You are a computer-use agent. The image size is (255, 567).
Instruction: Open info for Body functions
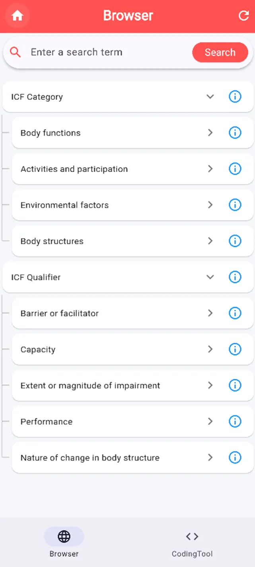235,133
